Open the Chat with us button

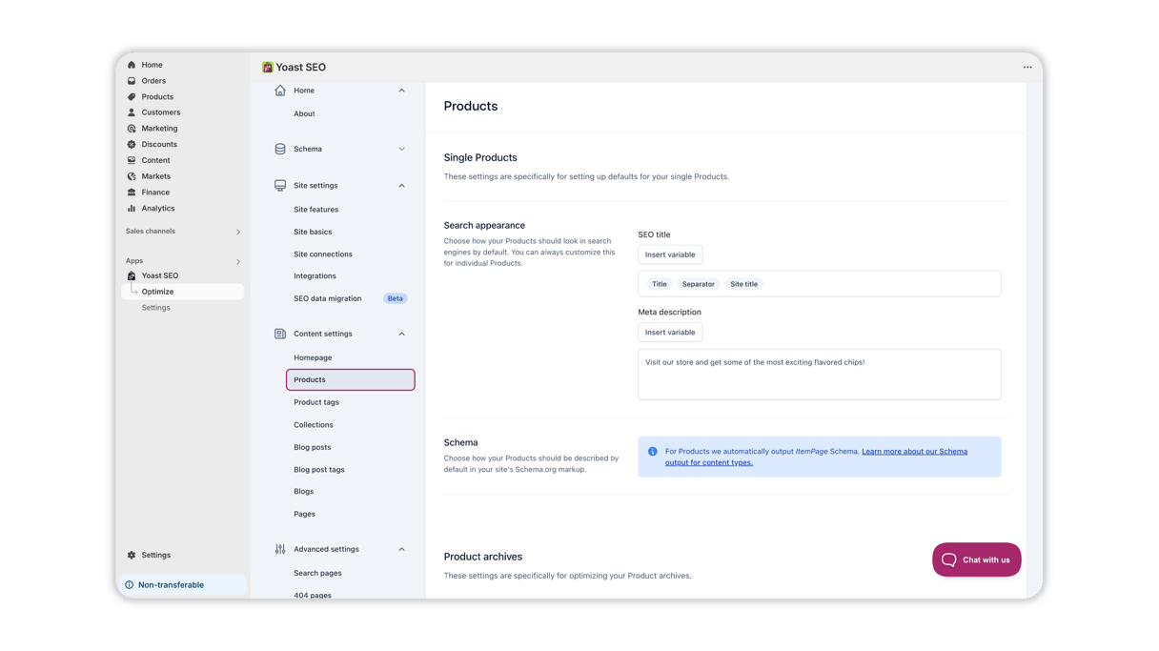[976, 560]
